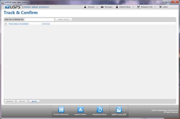Open Import Orders in the bottom bar

[x=80, y=111]
